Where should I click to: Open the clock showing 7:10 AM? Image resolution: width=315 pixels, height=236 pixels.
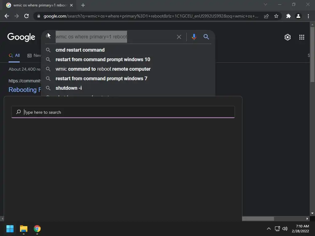click(300, 229)
